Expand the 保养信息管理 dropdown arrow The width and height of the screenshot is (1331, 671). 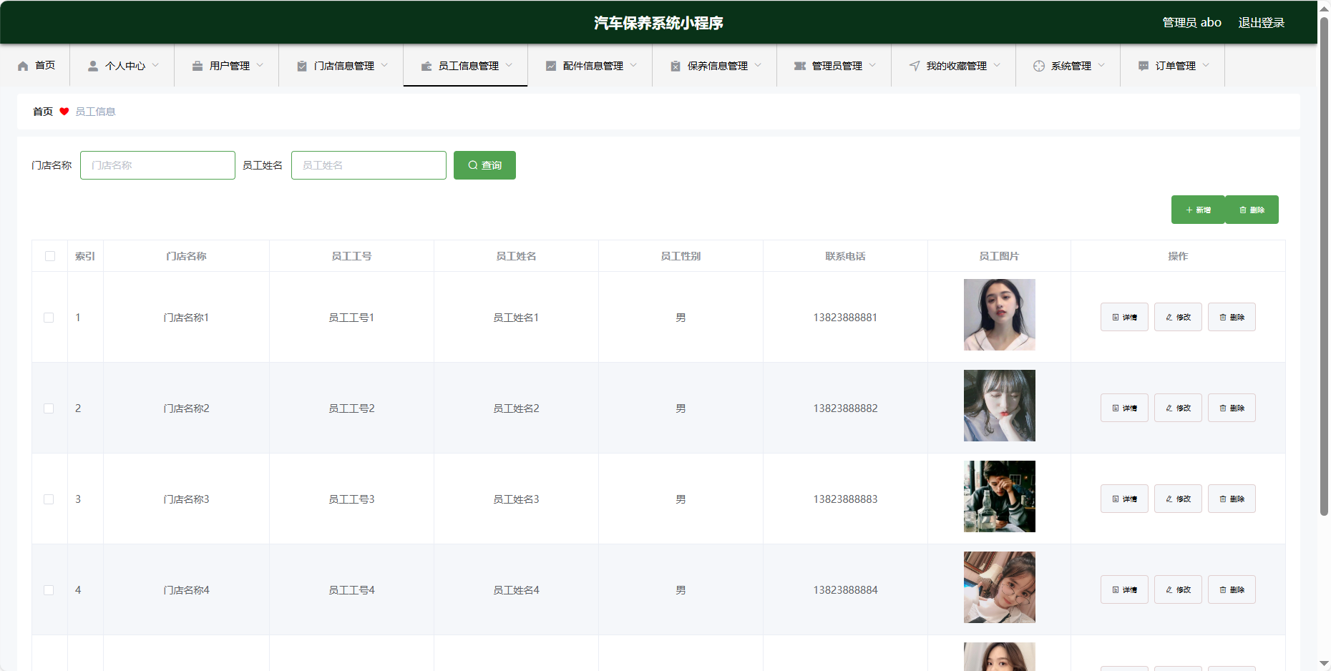[x=758, y=65]
